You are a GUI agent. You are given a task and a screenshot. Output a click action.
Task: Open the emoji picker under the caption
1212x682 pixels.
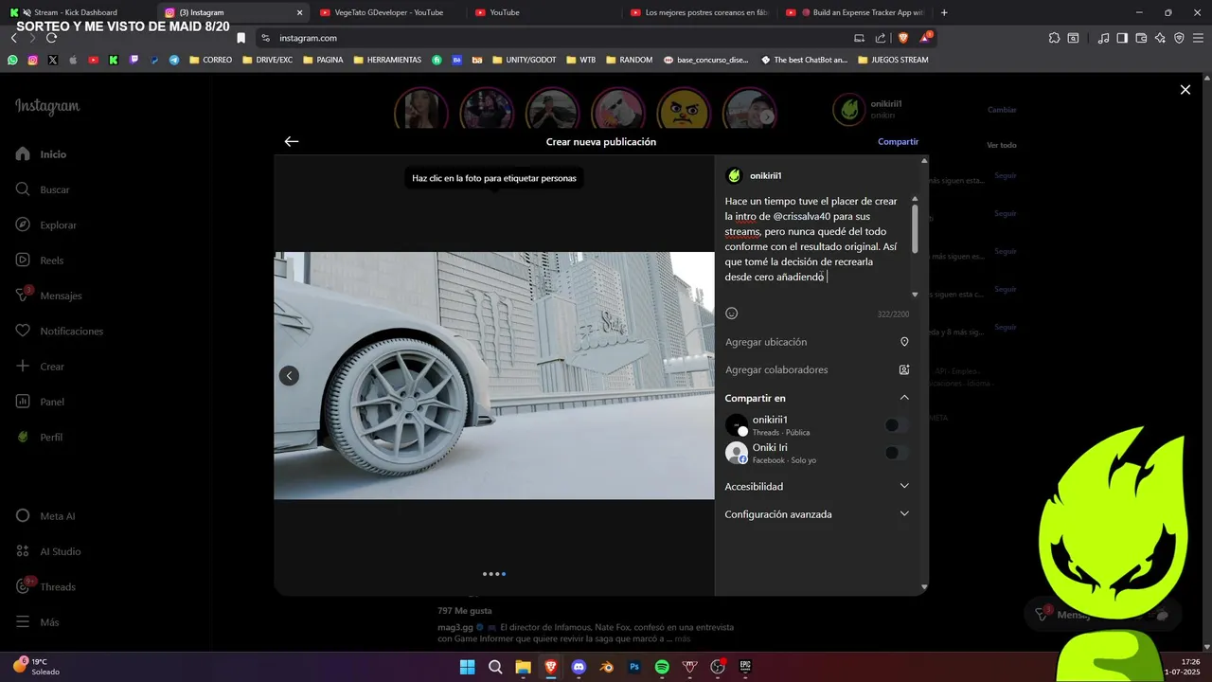(x=731, y=314)
